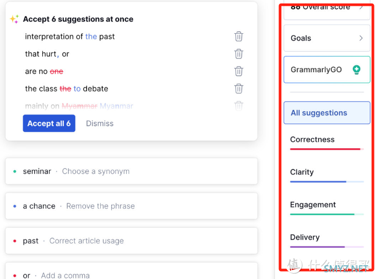The height and width of the screenshot is (279, 375).
Task: Open the Goals chevron
Action: click(x=361, y=38)
